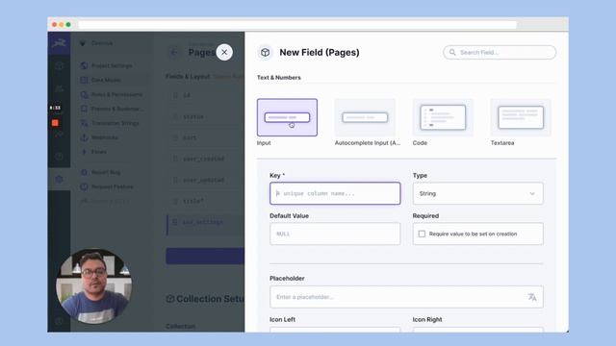Image resolution: width=616 pixels, height=346 pixels.
Task: Click the Translation Strings icon in navigation
Action: tap(84, 123)
